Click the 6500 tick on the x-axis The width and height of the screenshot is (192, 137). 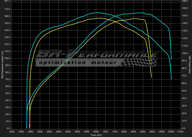click(x=96, y=132)
